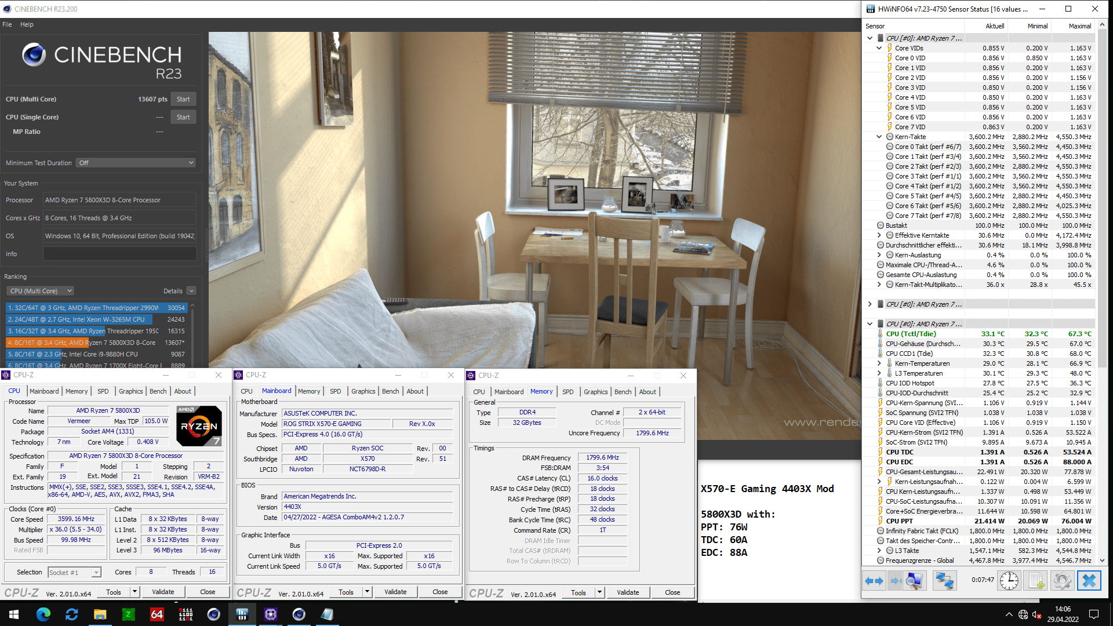Open Minimum Test Duration dropdown
1113x626 pixels.
coord(136,163)
